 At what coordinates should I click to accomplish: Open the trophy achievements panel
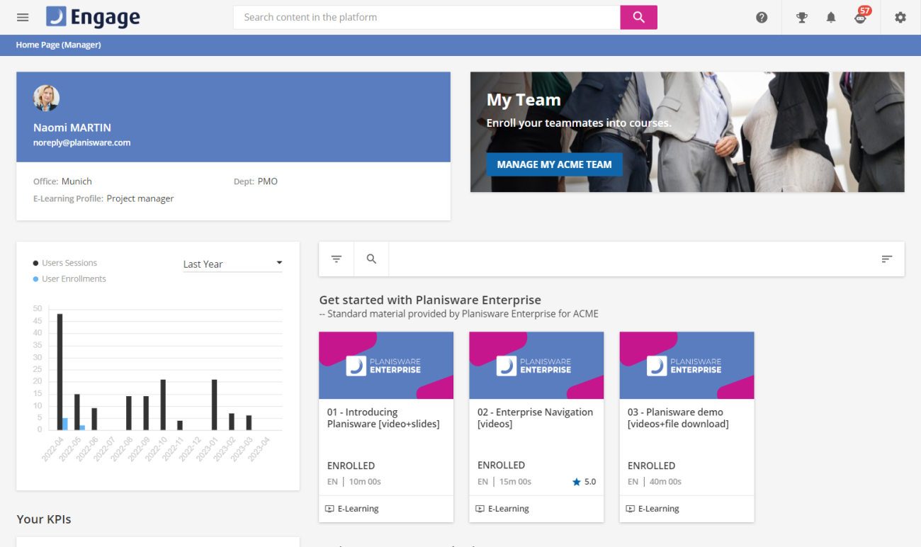tap(801, 17)
